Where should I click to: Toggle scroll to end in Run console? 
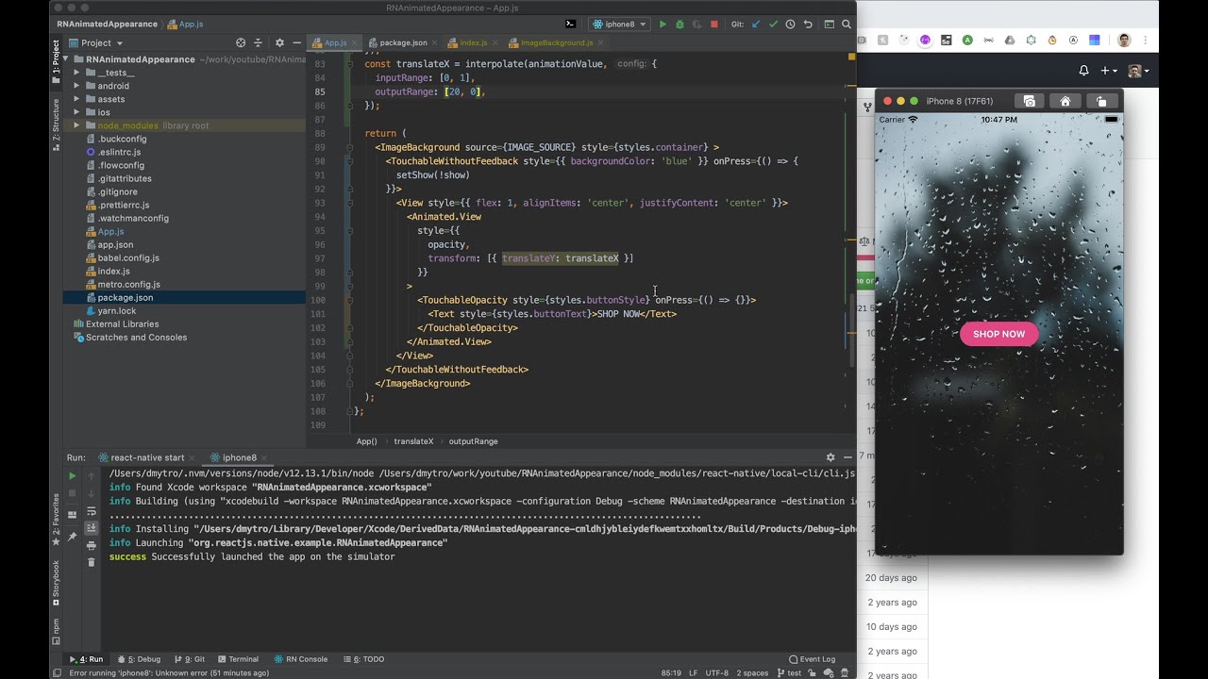coord(92,528)
